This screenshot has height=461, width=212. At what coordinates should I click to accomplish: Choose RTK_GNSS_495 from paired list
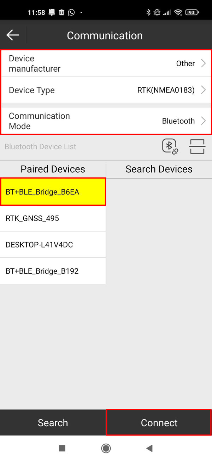click(53, 218)
